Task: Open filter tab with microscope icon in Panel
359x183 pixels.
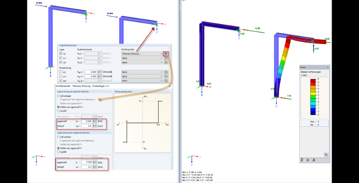Action: (x=314, y=160)
